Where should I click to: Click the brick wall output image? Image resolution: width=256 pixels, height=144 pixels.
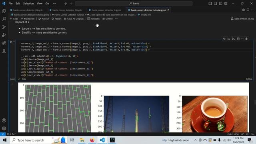58,108
